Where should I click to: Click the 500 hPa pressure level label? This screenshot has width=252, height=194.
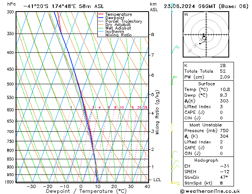[11, 84]
